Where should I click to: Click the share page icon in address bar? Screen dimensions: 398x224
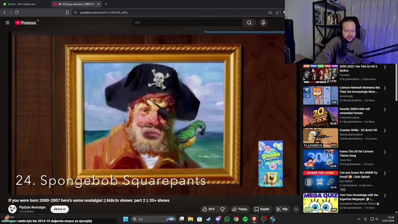coord(277,12)
